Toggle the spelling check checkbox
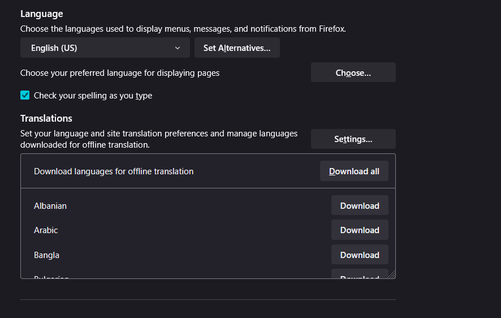This screenshot has width=501, height=318. coord(25,96)
